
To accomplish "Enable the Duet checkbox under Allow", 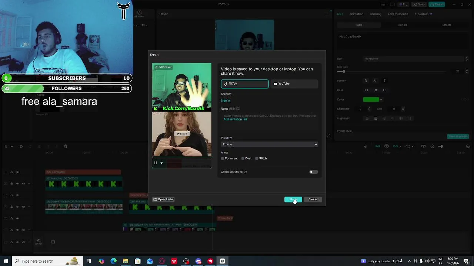I will pos(243,158).
